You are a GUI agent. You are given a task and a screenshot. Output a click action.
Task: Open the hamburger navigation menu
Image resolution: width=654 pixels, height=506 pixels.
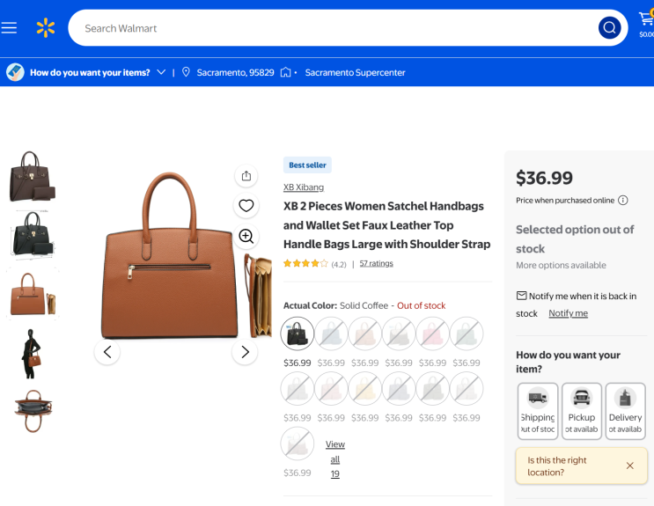(10, 28)
